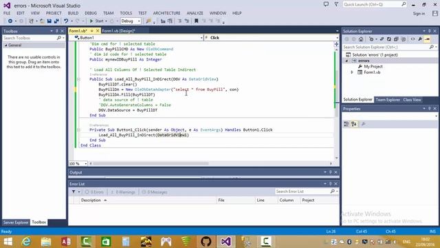Click the Uncomment selected lines icon

tap(186, 21)
